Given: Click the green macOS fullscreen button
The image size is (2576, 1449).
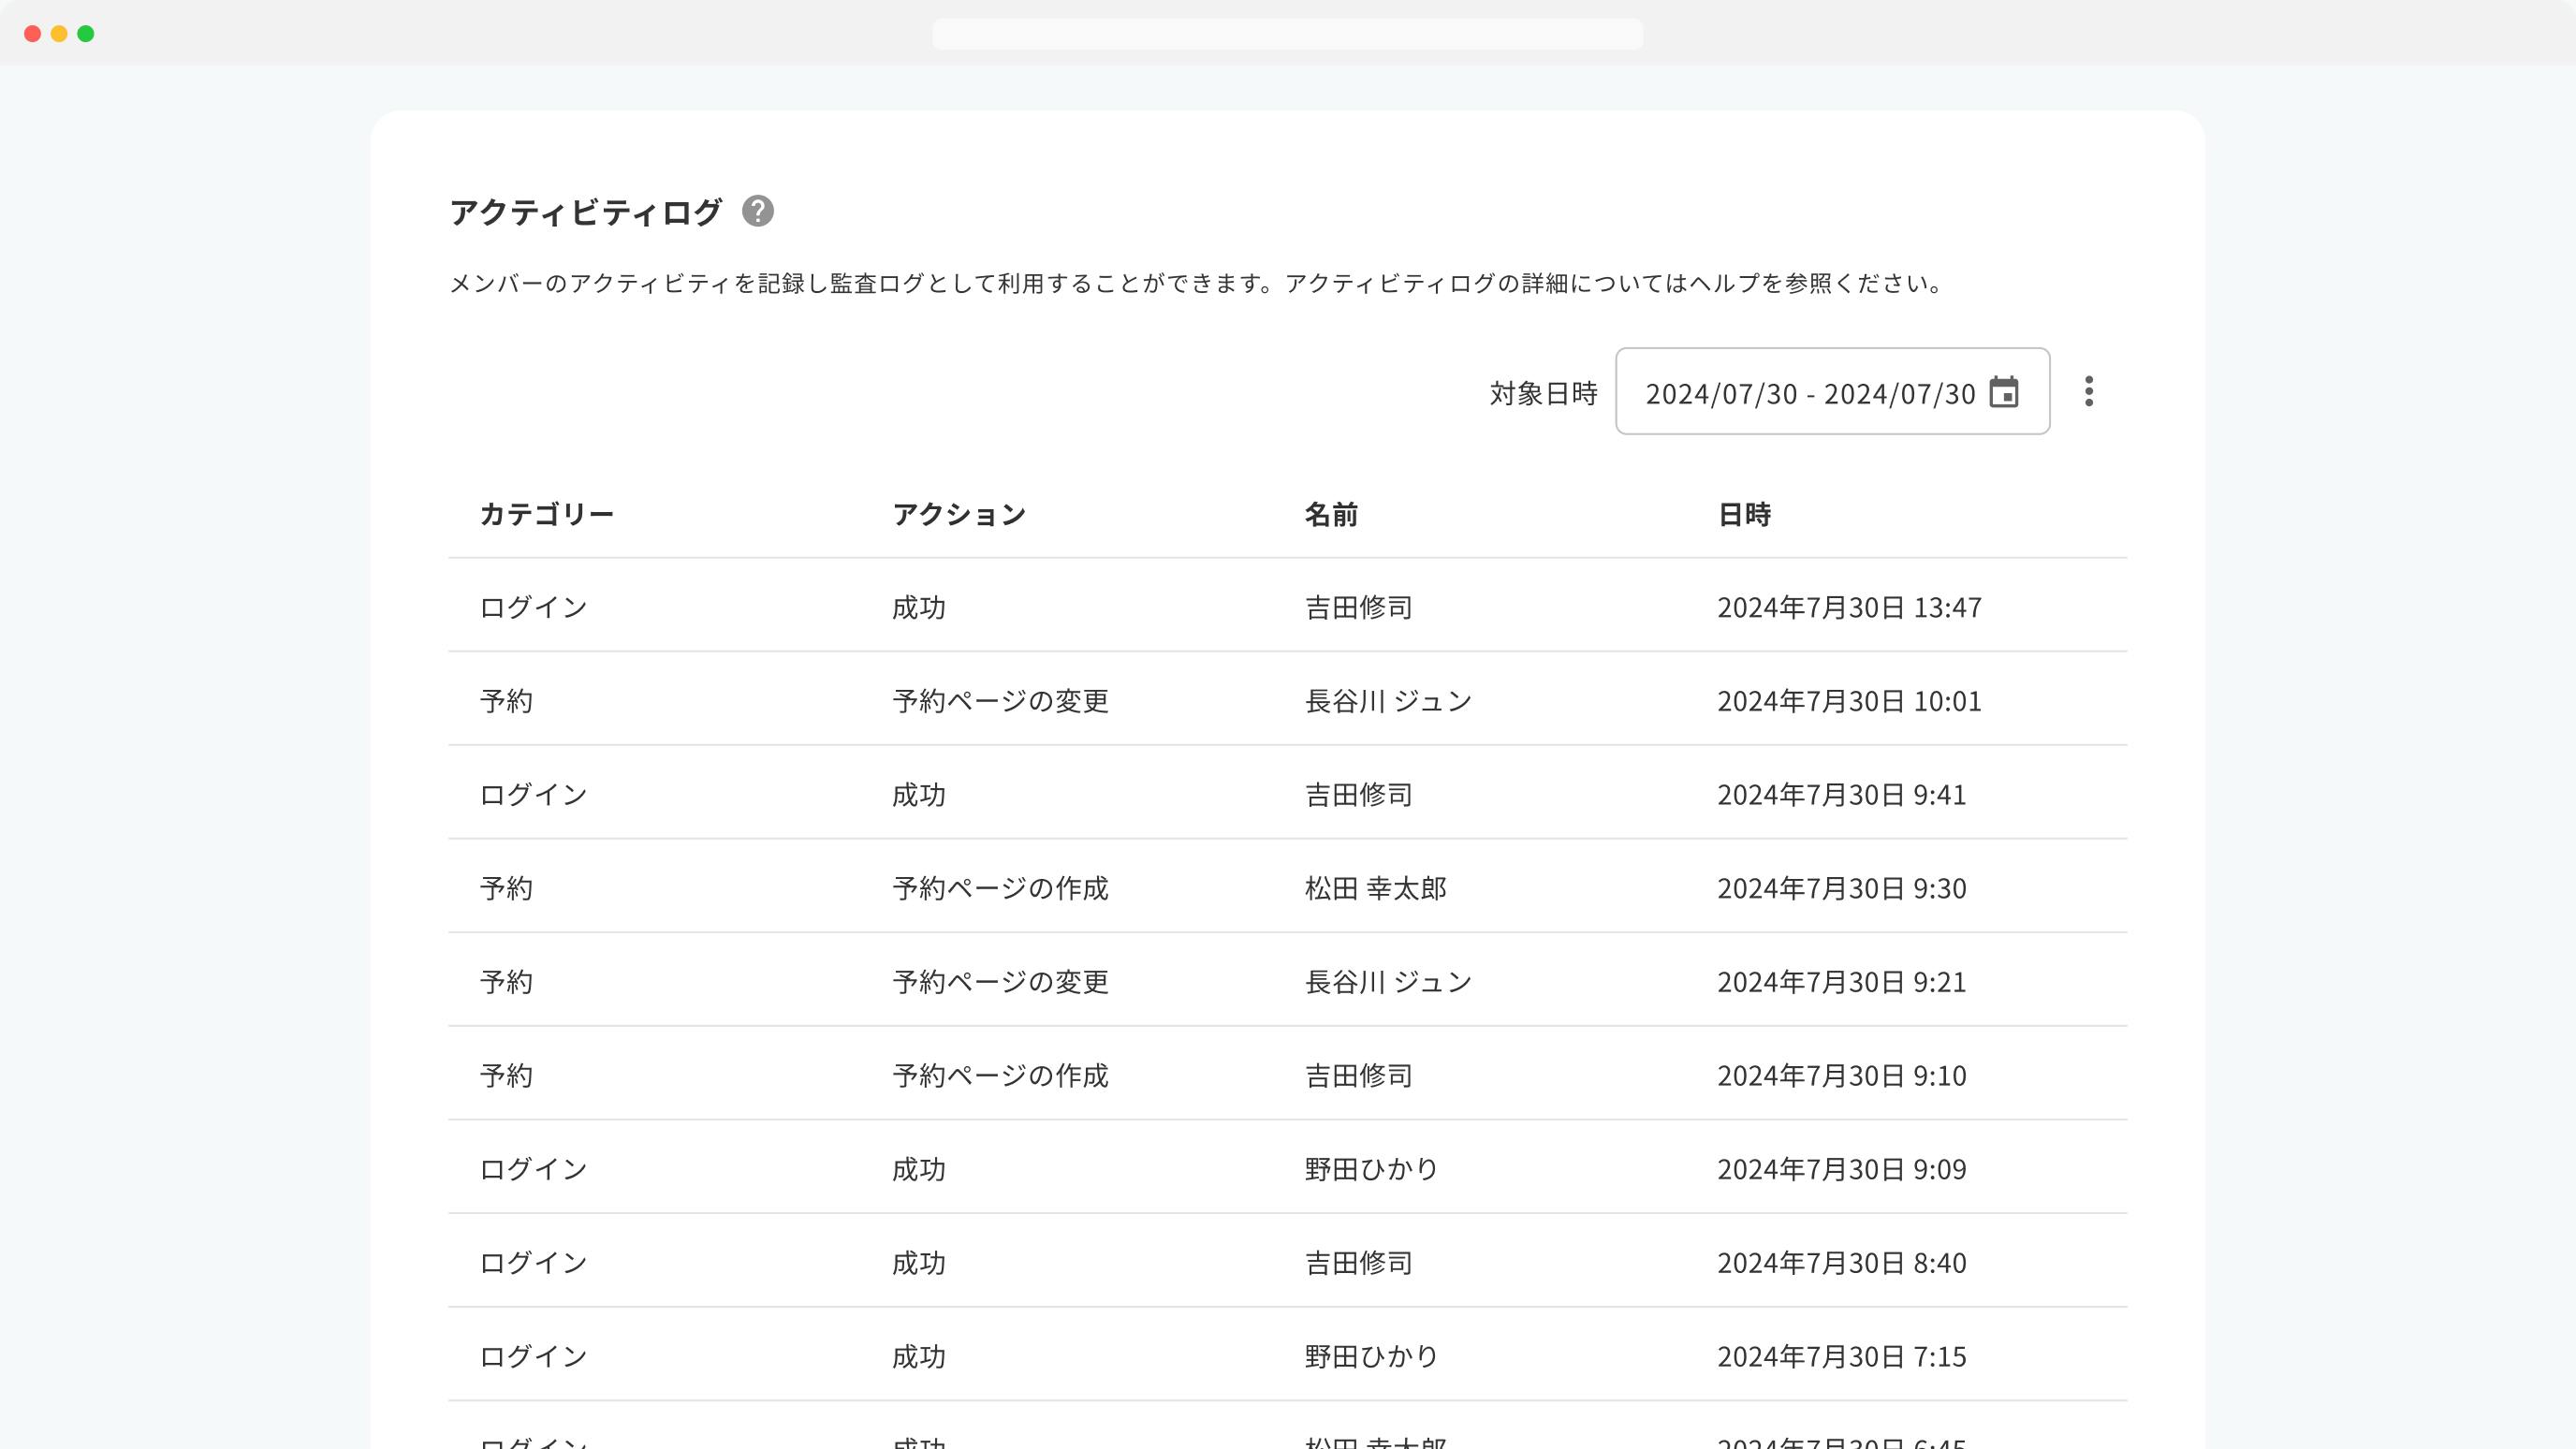Looking at the screenshot, I should [x=86, y=34].
